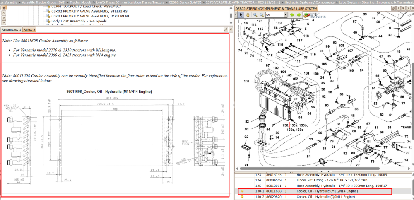414x200 pixels.
Task: Pin the Resources/Parts notes panel
Action: click(226, 29)
